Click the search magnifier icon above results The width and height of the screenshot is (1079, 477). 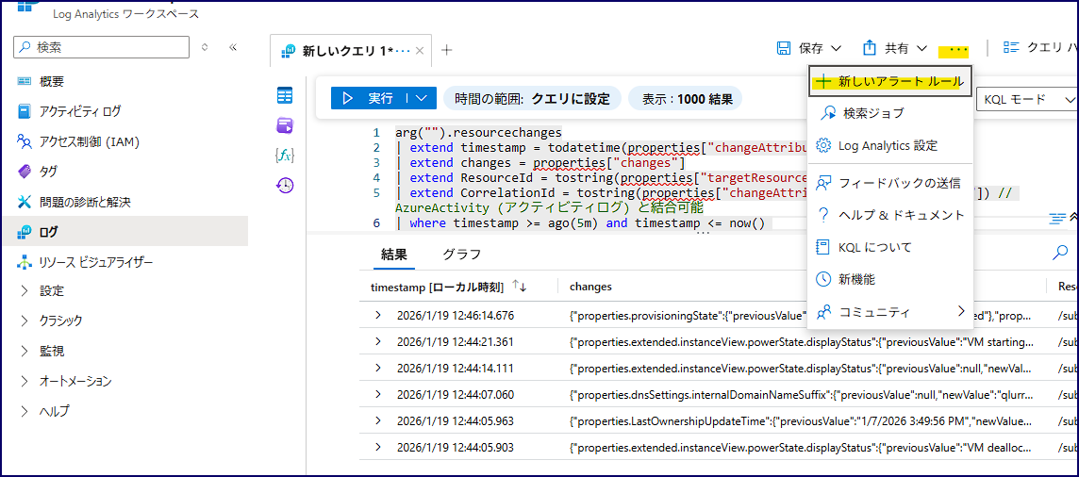[1059, 253]
